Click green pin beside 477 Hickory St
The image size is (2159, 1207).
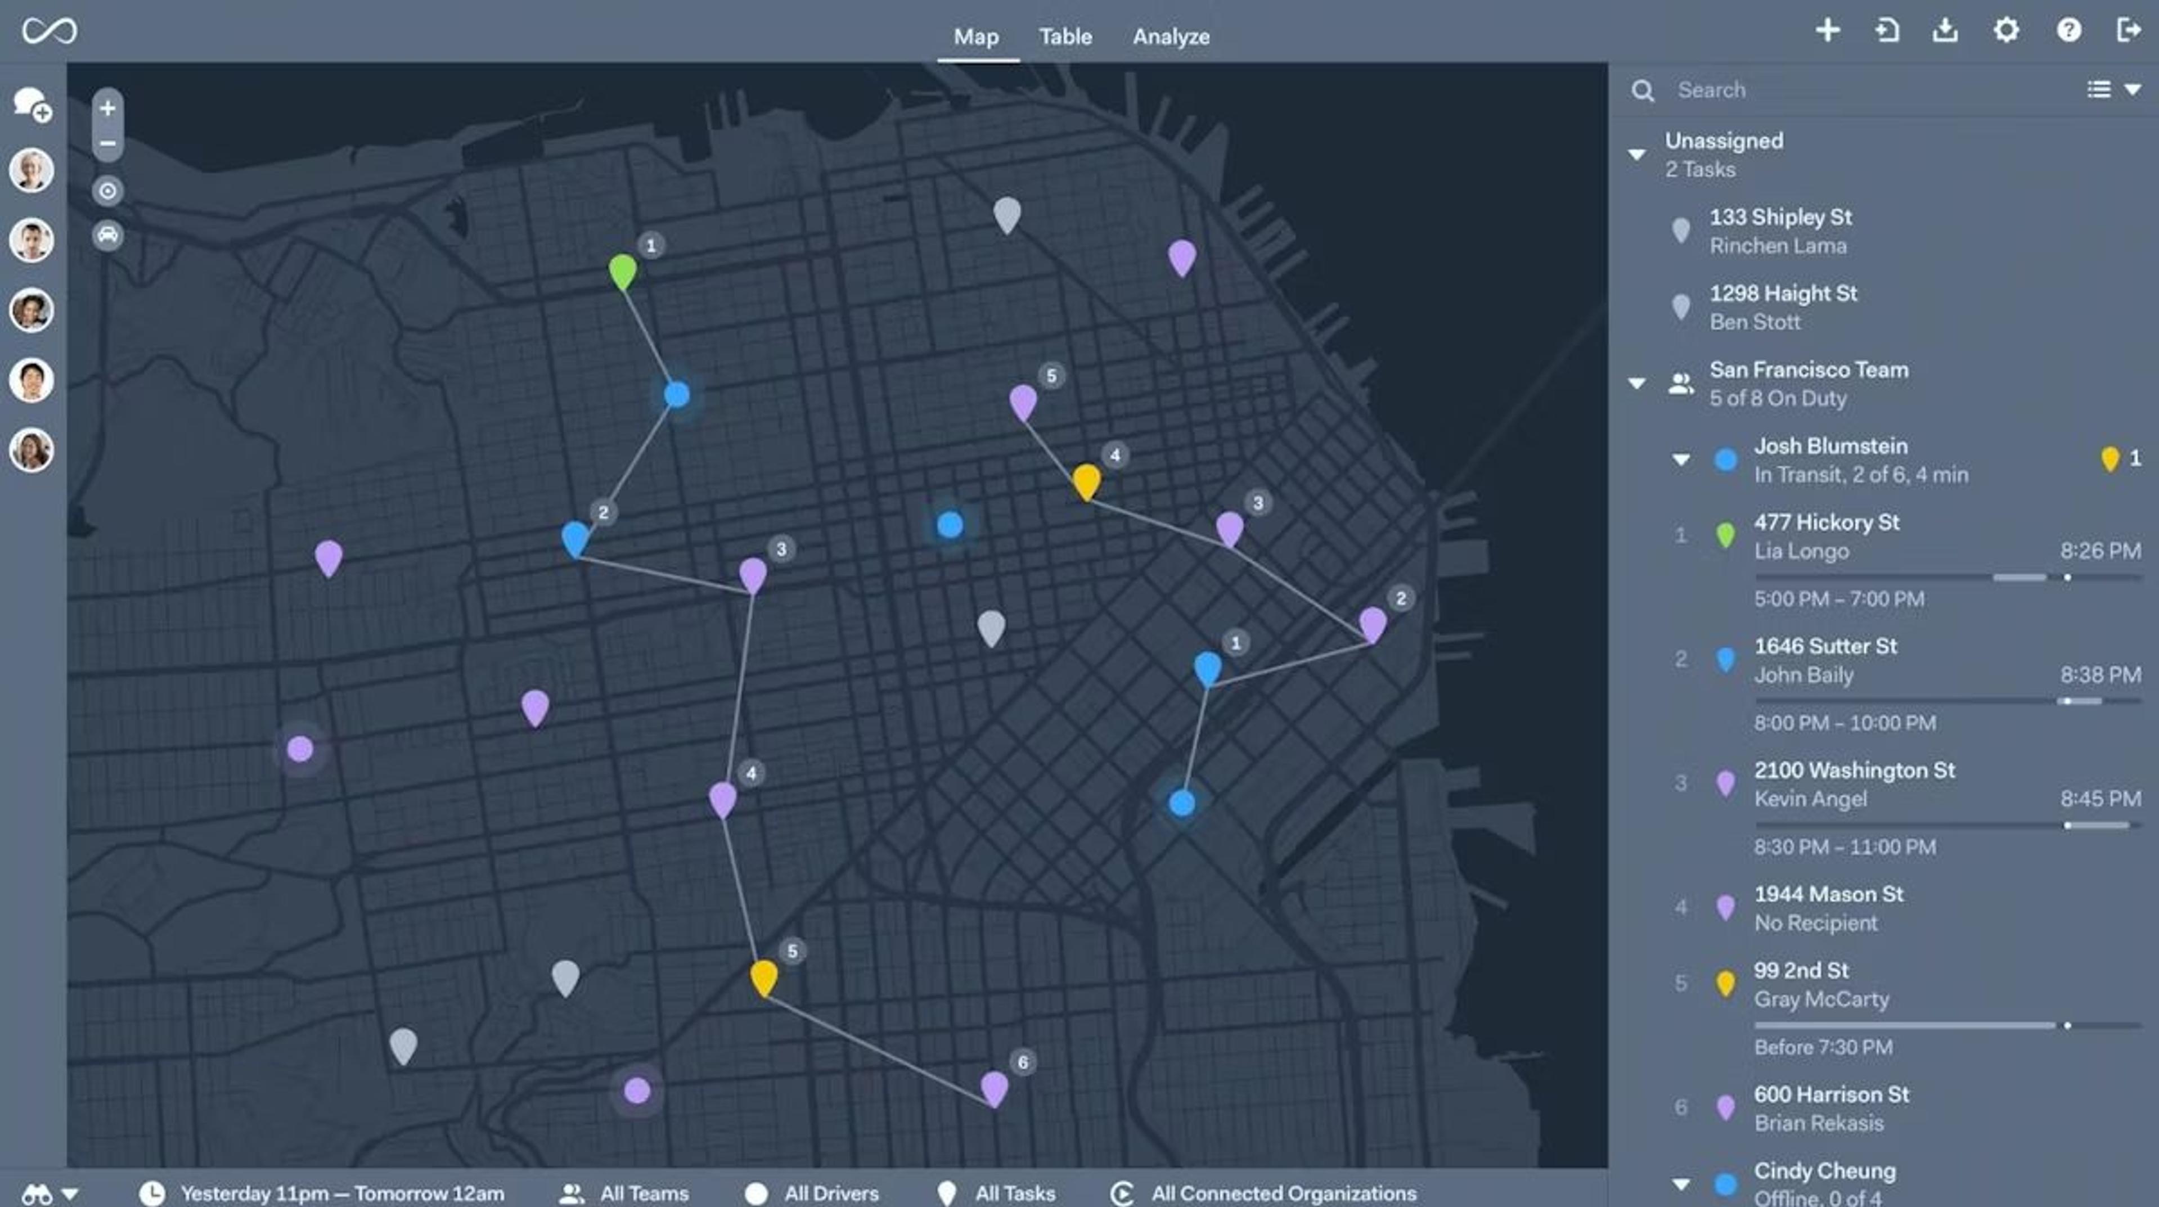[1725, 535]
